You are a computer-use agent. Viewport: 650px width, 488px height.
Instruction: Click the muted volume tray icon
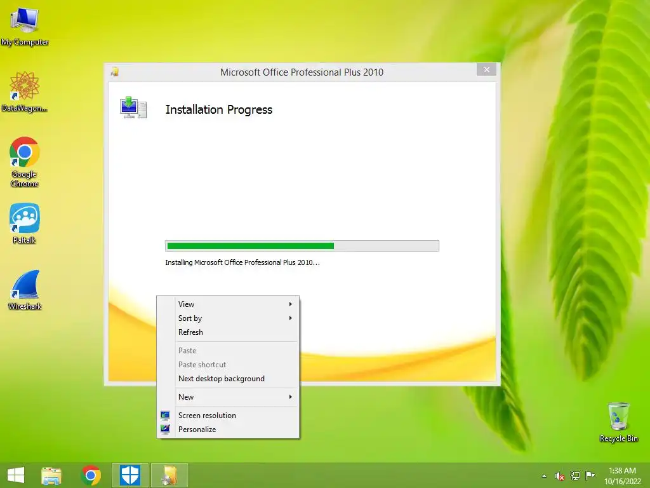tap(560, 476)
